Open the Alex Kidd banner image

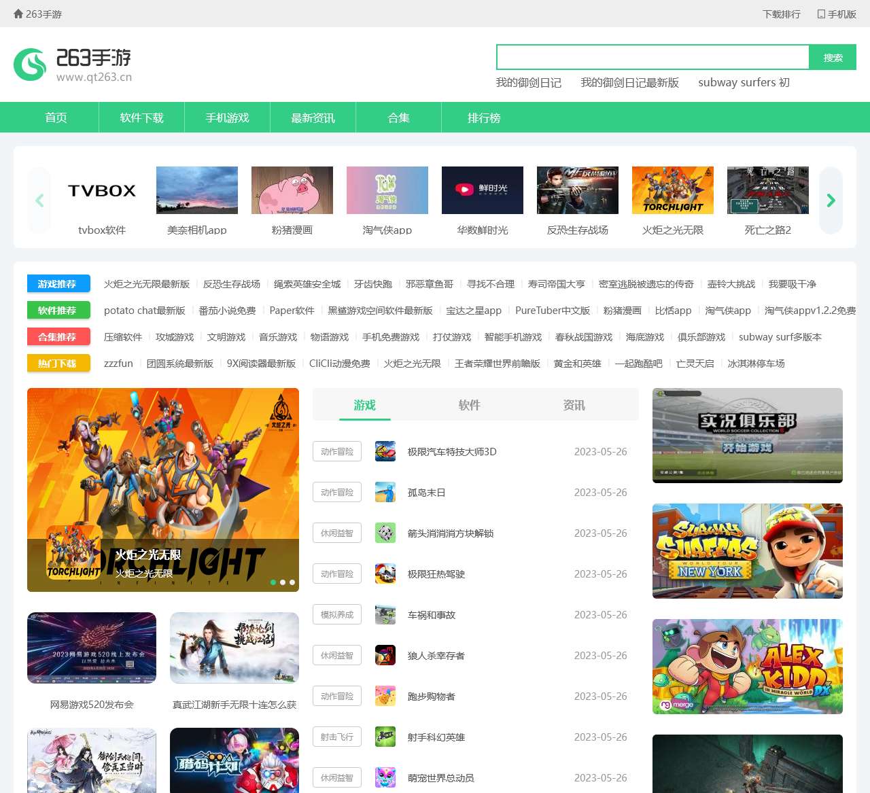click(x=748, y=667)
